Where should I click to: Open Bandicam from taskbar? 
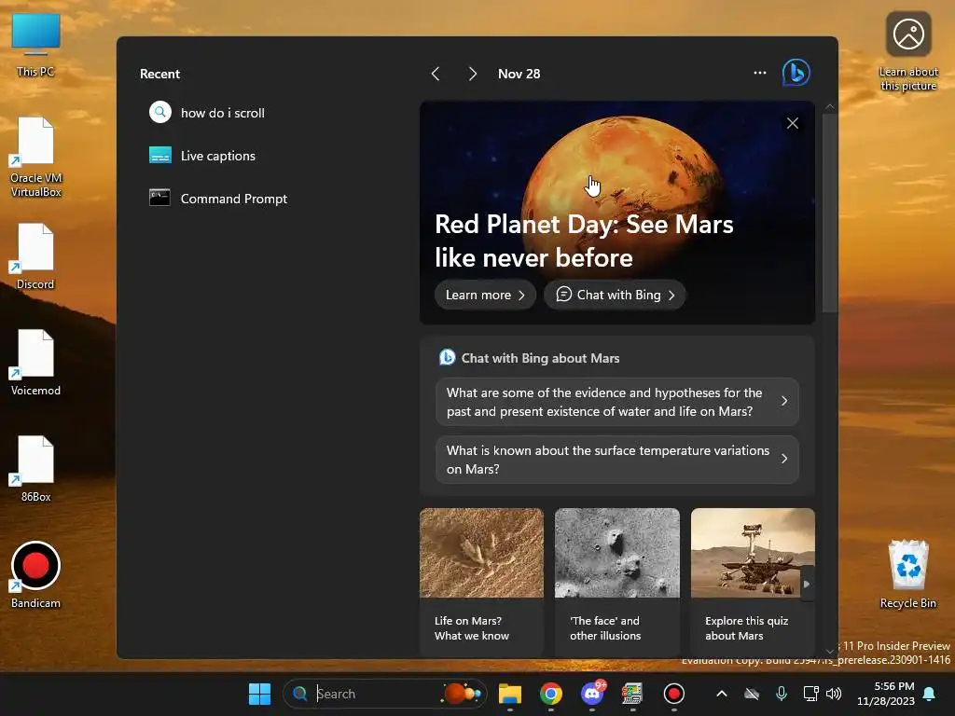pyautogui.click(x=673, y=694)
